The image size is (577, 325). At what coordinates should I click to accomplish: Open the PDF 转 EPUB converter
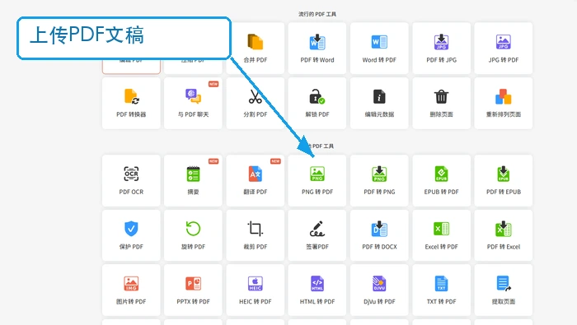(504, 180)
